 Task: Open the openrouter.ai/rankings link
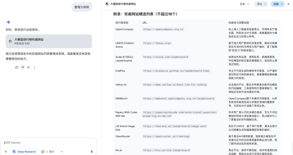(166, 136)
